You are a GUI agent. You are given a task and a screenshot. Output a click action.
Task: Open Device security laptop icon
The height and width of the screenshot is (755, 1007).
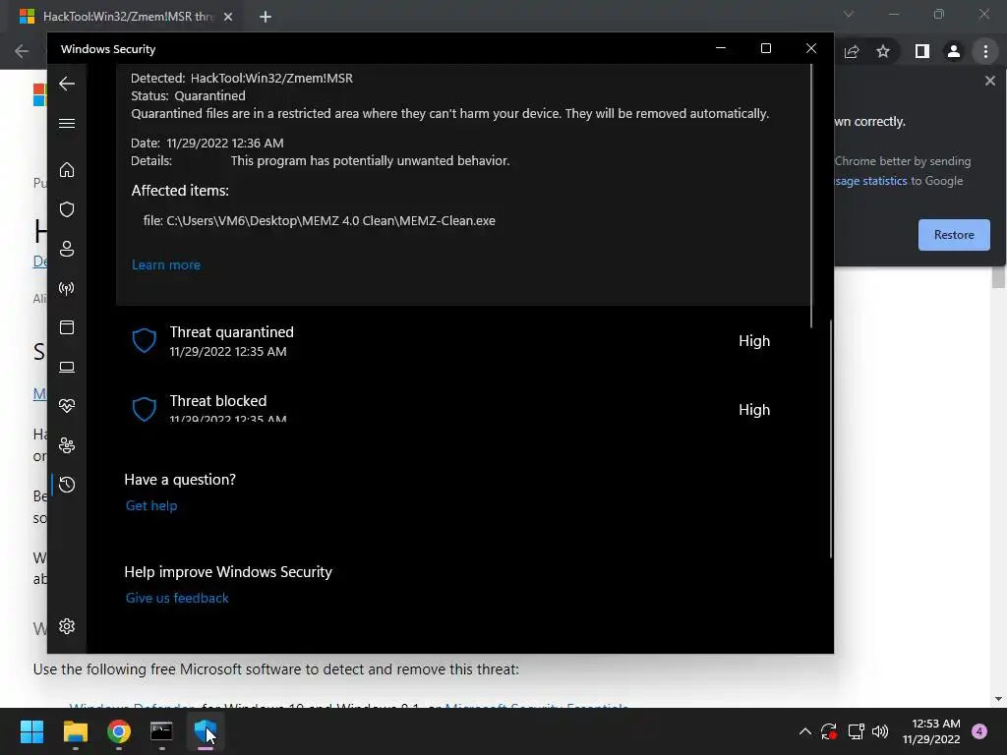[67, 368]
